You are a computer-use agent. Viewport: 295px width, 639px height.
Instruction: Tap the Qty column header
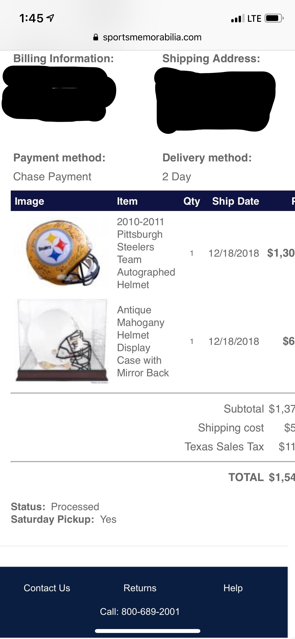[x=192, y=201]
